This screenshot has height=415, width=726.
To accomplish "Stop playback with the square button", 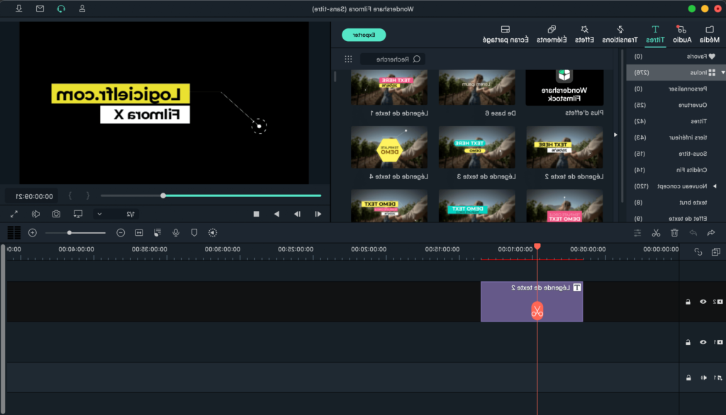I will [256, 214].
